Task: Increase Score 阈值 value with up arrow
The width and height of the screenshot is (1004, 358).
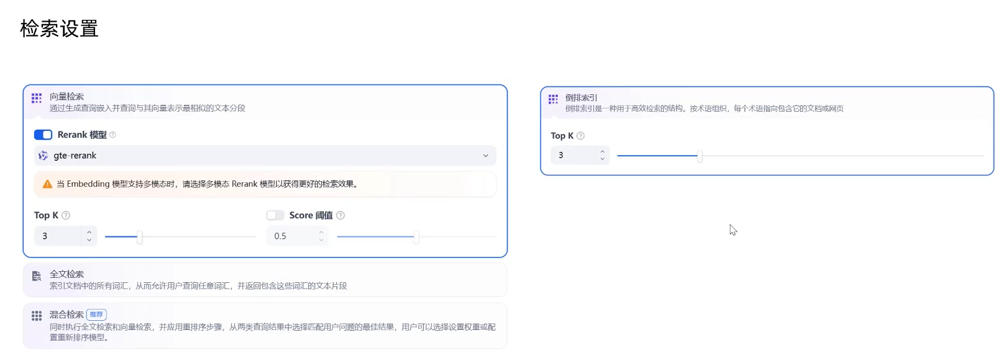Action: (321, 232)
